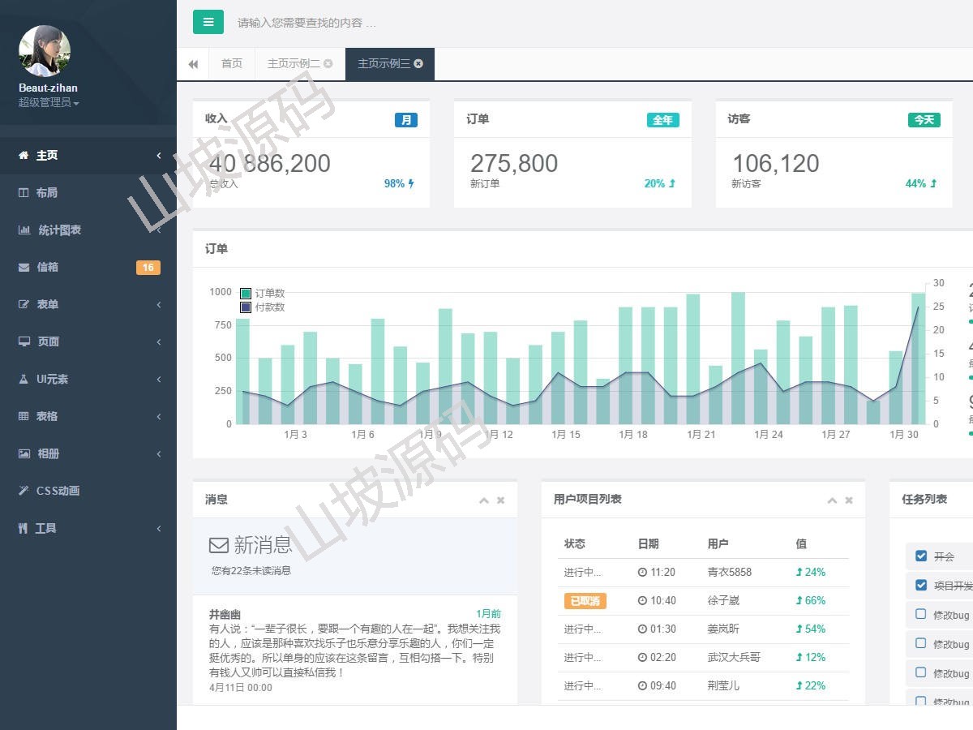973x730 pixels.
Task: Click the orange 已取消 status label
Action: tap(585, 601)
